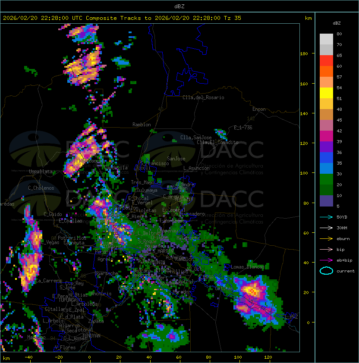Screen dimensions: 359x363
Task: Select the purple swatch between 39 and 36
Action: coord(326,147)
